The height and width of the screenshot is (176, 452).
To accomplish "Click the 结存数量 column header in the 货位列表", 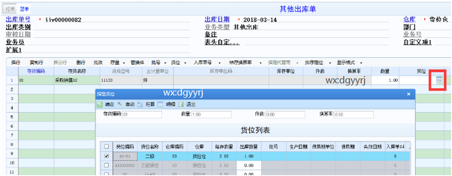I will click(x=224, y=147).
